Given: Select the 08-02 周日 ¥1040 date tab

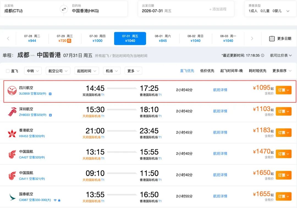Looking at the screenshot, I should point(195,38).
